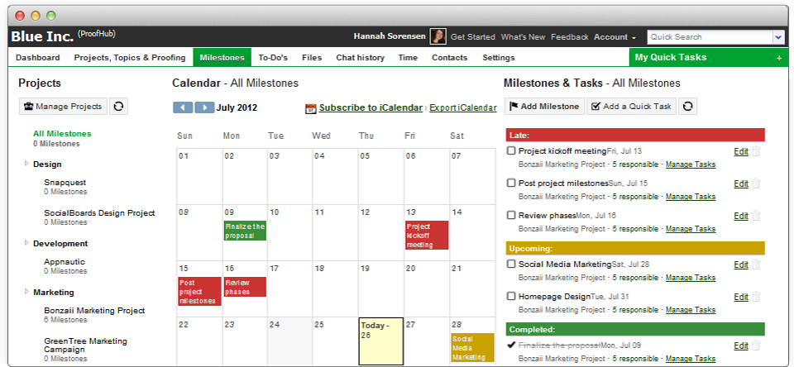The image size is (794, 367).
Task: Click the Add Milestone button
Action: click(x=543, y=106)
